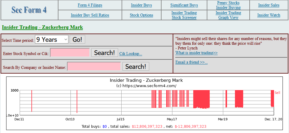
Task: Open Insider Trading Graph View
Action: pos(228,15)
